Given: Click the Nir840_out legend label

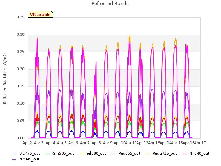Looking at the screenshot, I should [x=199, y=154].
